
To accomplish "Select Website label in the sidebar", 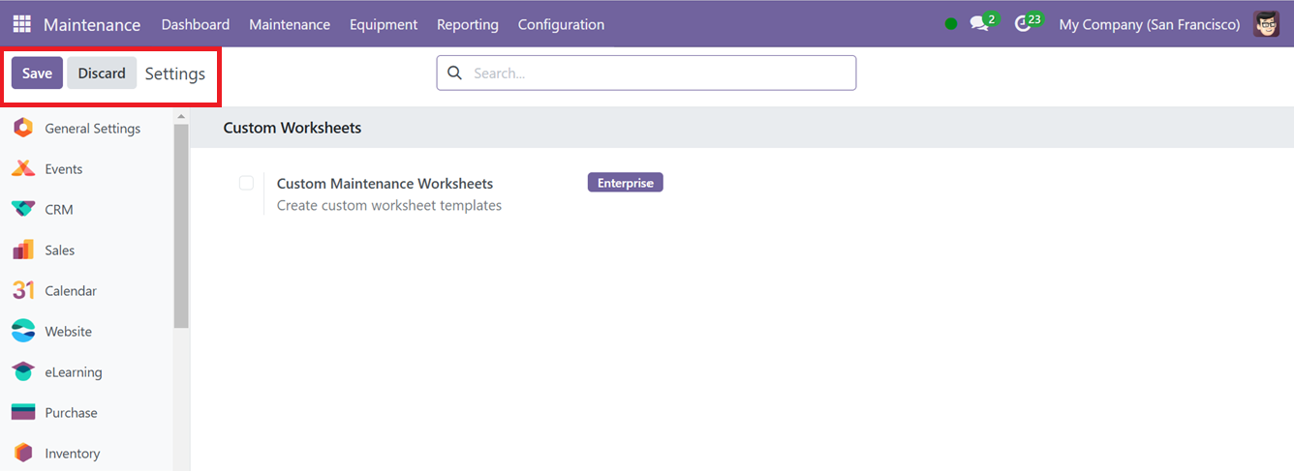I will 69,331.
